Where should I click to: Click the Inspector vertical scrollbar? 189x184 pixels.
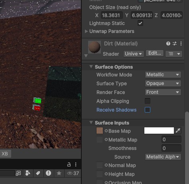tap(187, 147)
